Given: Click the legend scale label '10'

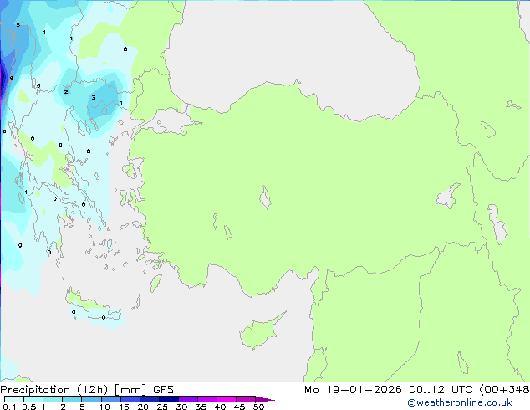Looking at the screenshot, I should point(104,407).
